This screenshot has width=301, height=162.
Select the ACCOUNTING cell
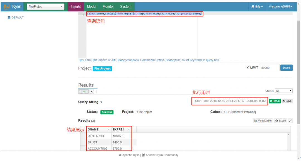pyautogui.click(x=99, y=148)
